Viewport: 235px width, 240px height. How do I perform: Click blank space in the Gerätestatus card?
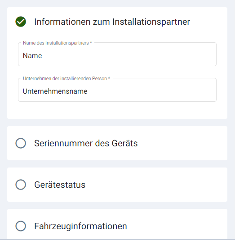point(156,185)
